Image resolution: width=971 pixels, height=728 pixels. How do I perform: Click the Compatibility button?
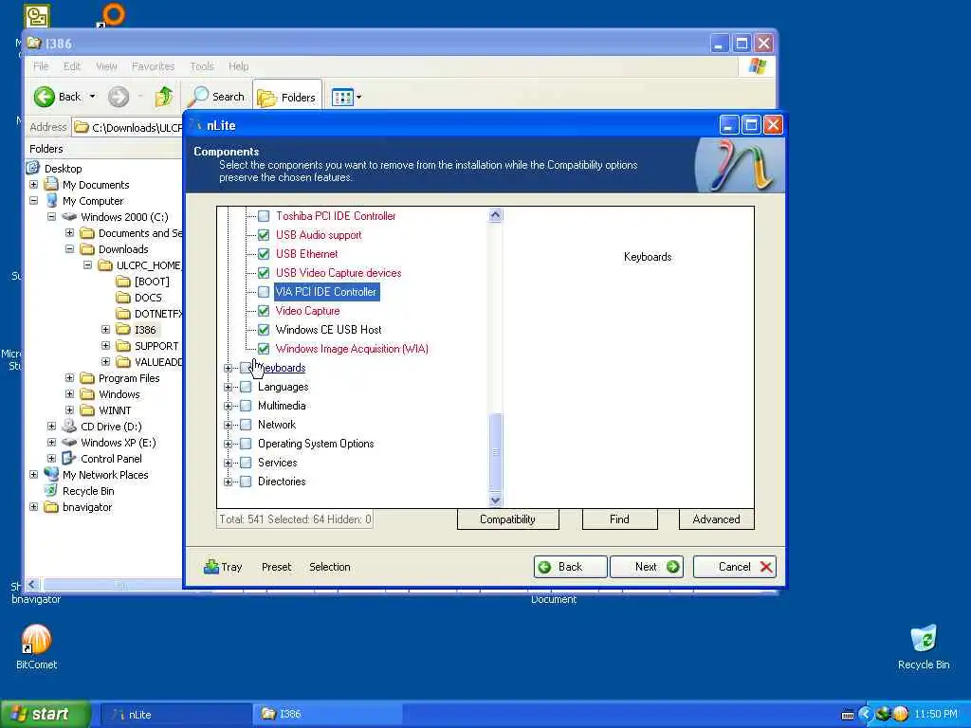(508, 519)
